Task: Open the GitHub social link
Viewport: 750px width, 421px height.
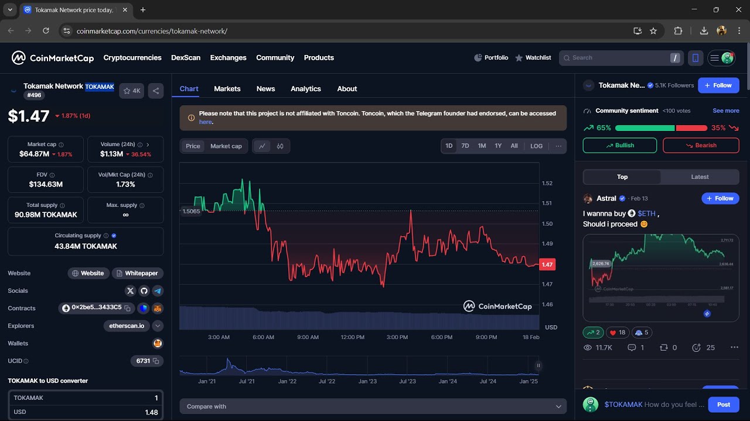Action: pos(144,291)
